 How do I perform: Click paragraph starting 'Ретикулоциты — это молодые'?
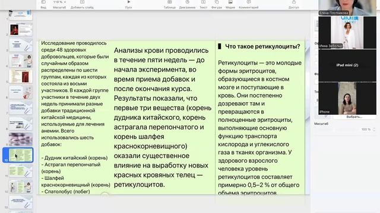(259, 128)
